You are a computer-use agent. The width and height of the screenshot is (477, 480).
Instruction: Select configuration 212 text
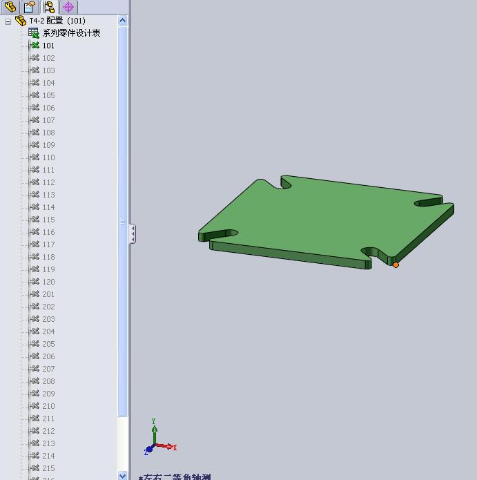(x=48, y=431)
